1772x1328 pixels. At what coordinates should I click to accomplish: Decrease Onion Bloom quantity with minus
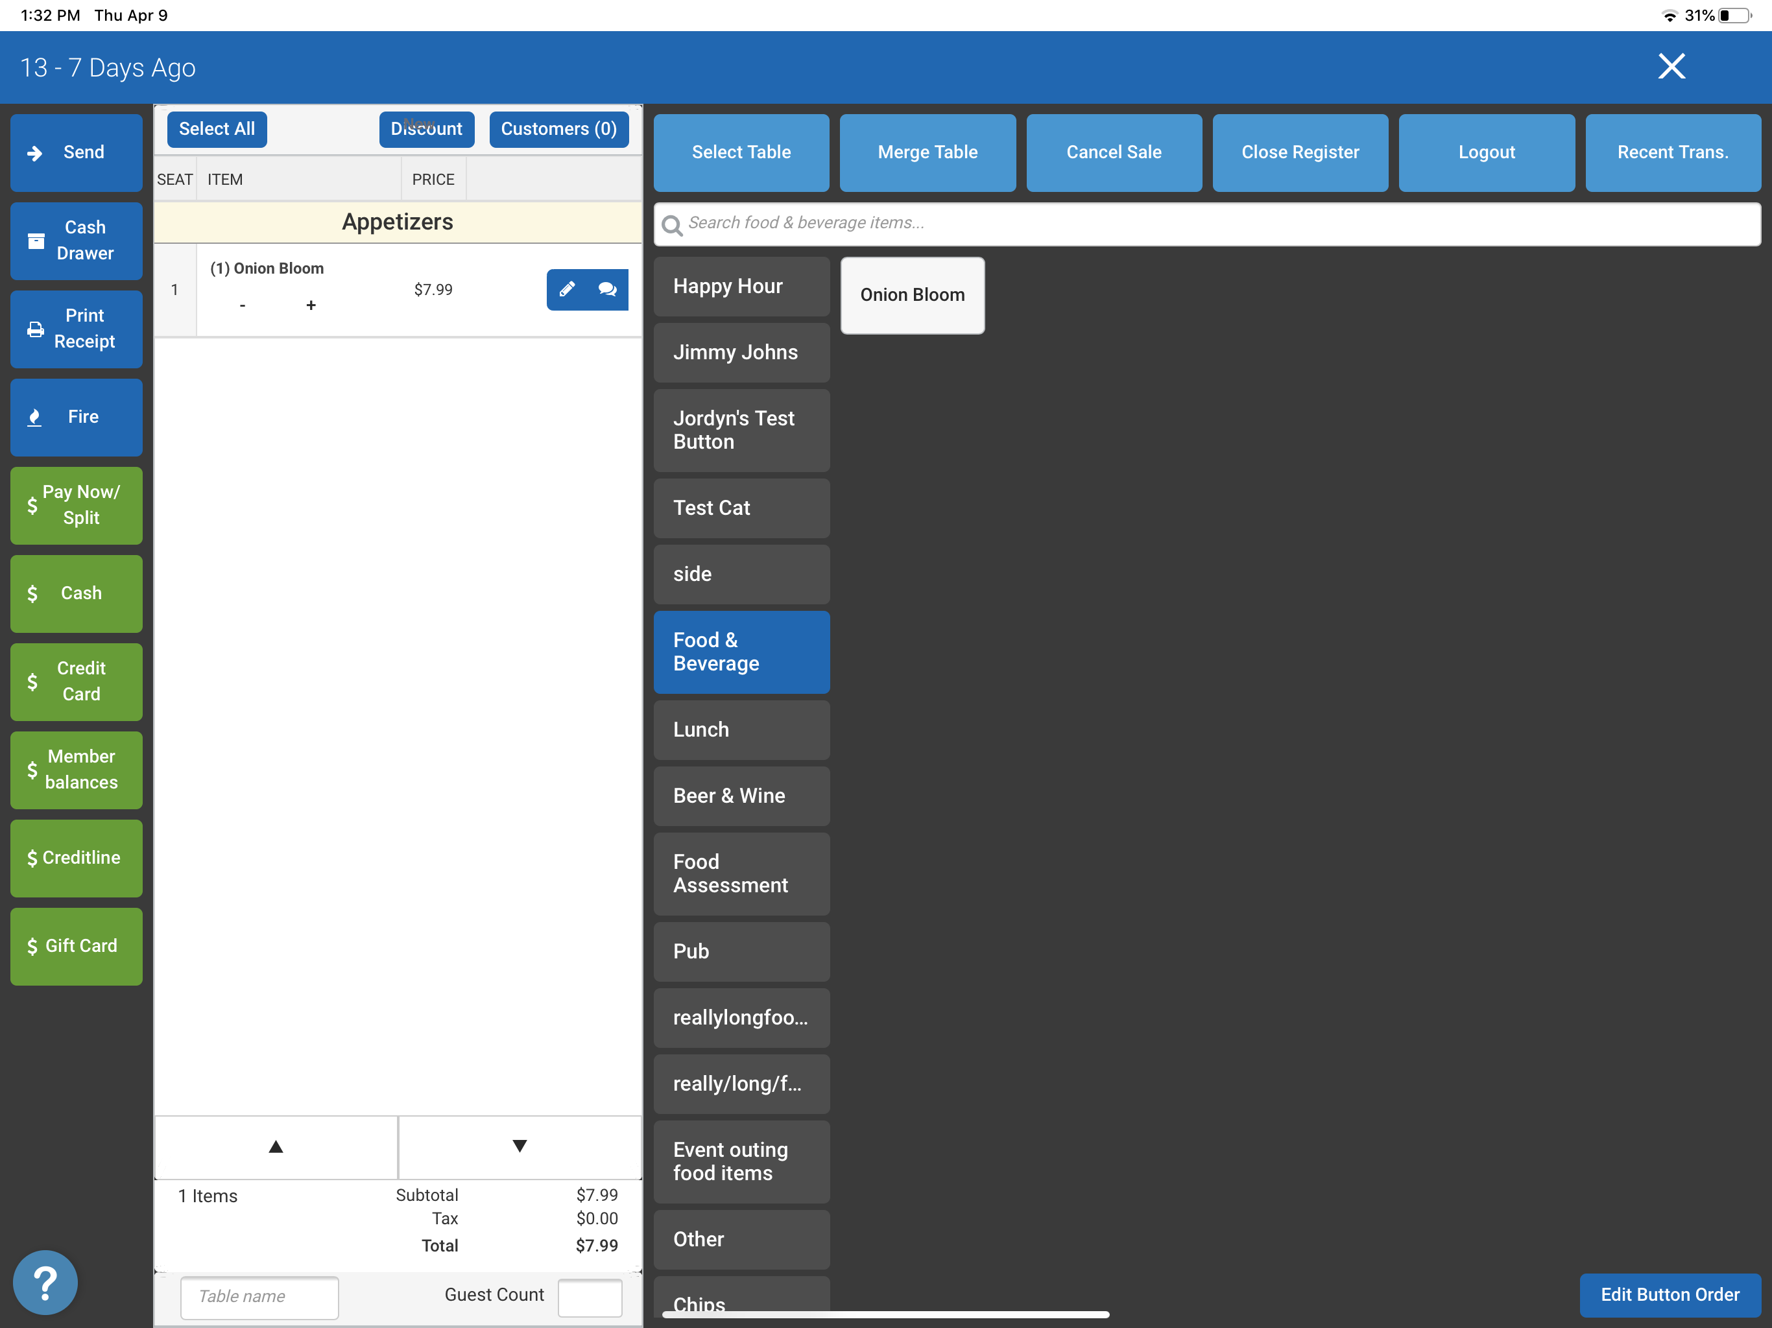coord(242,305)
